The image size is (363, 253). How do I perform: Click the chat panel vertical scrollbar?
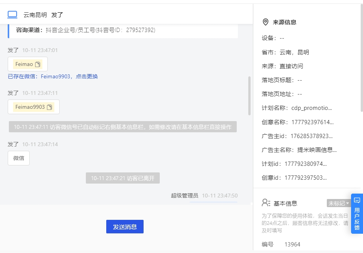pos(249,96)
